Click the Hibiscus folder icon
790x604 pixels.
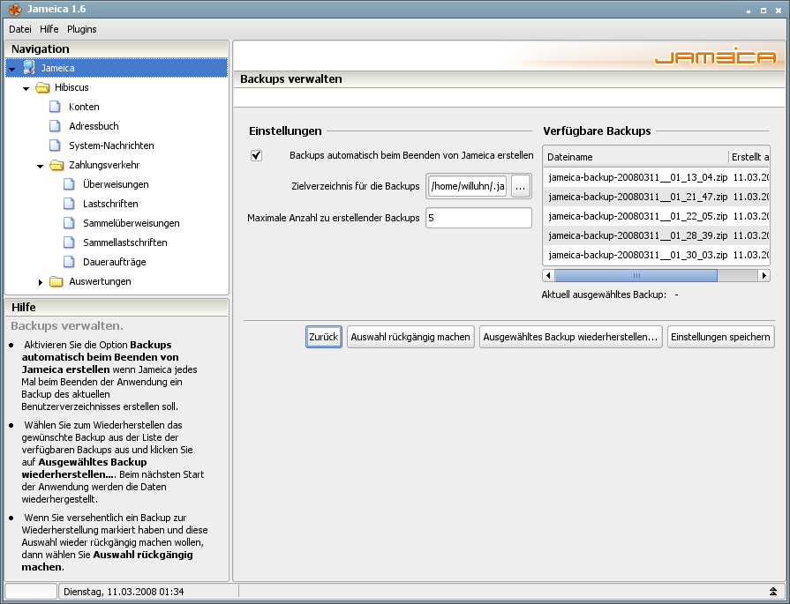coord(43,87)
